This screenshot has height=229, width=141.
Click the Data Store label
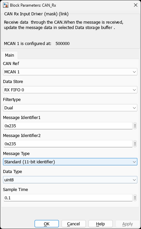(13, 81)
